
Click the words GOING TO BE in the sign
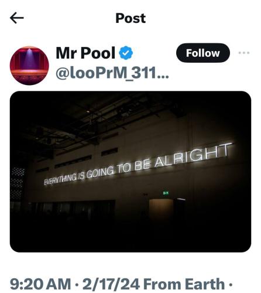(x=118, y=169)
